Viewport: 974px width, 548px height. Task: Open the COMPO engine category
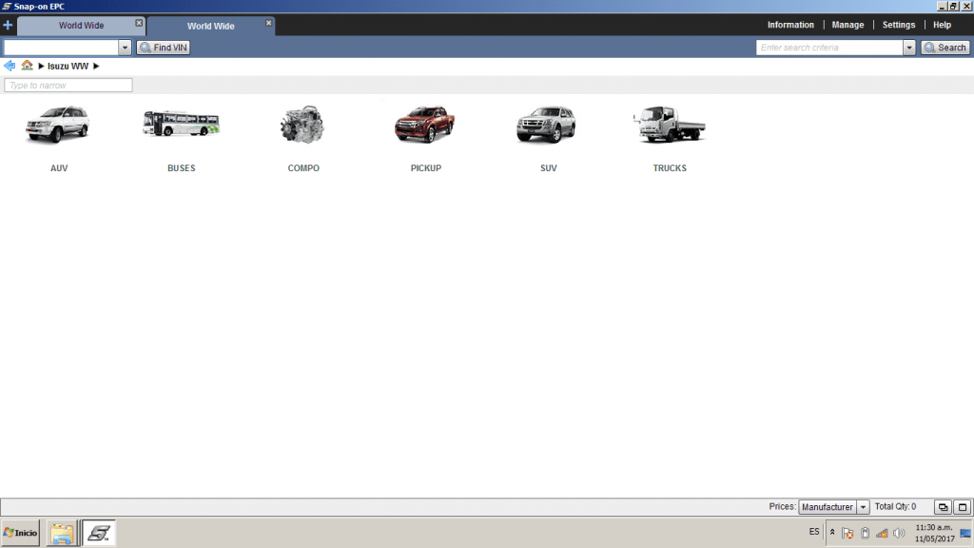[302, 125]
